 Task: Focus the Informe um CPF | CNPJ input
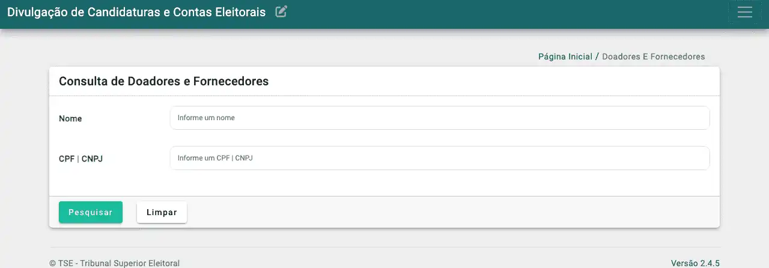pyautogui.click(x=439, y=158)
